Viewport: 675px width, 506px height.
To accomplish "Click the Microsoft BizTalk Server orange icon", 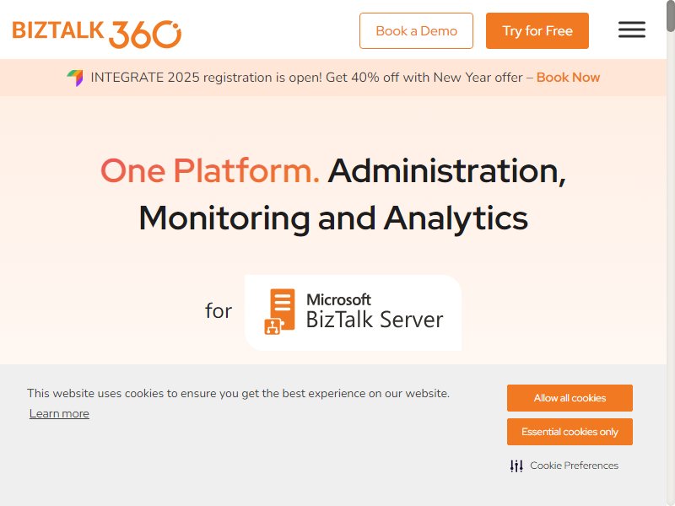I will click(280, 311).
